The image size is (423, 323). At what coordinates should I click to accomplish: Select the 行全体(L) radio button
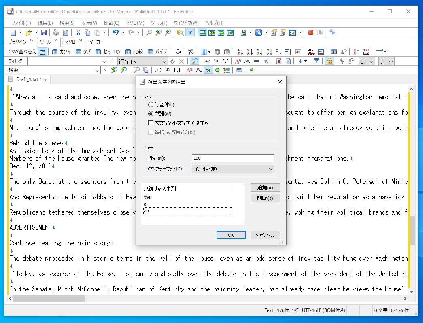click(x=161, y=105)
